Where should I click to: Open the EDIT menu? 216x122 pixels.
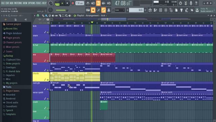pos(7,3)
